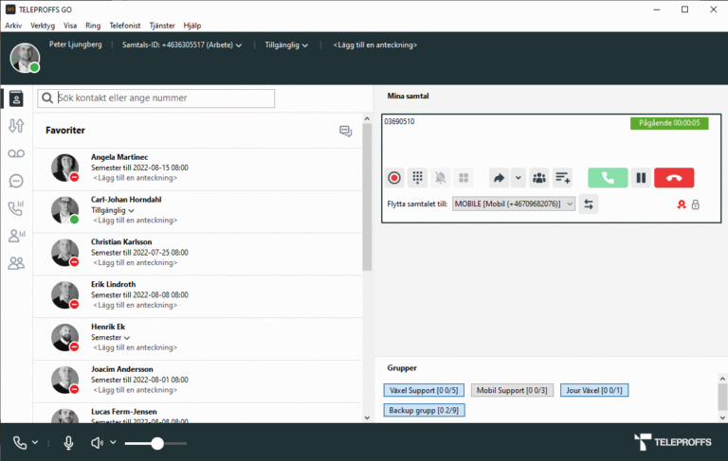Select Angela Martinec's contact photo
The height and width of the screenshot is (461, 728).
pos(64,168)
